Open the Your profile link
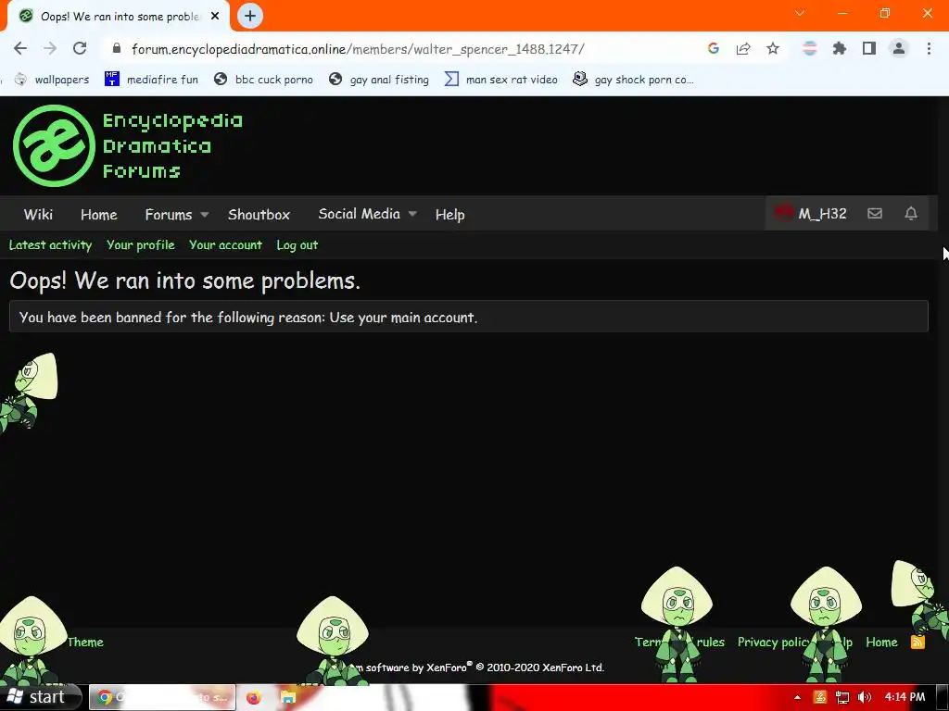Image resolution: width=949 pixels, height=711 pixels. click(x=141, y=244)
